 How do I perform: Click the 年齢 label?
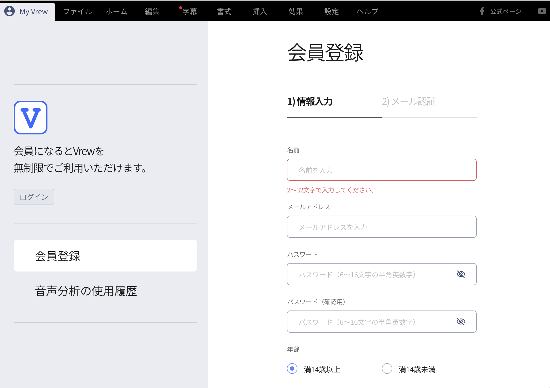293,349
